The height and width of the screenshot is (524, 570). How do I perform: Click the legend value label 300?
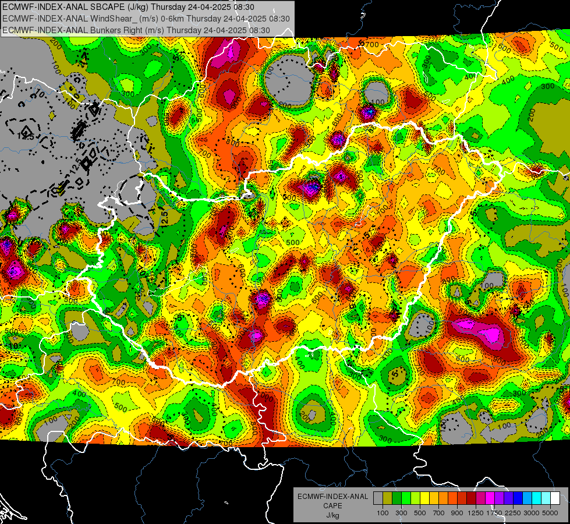[x=401, y=513]
